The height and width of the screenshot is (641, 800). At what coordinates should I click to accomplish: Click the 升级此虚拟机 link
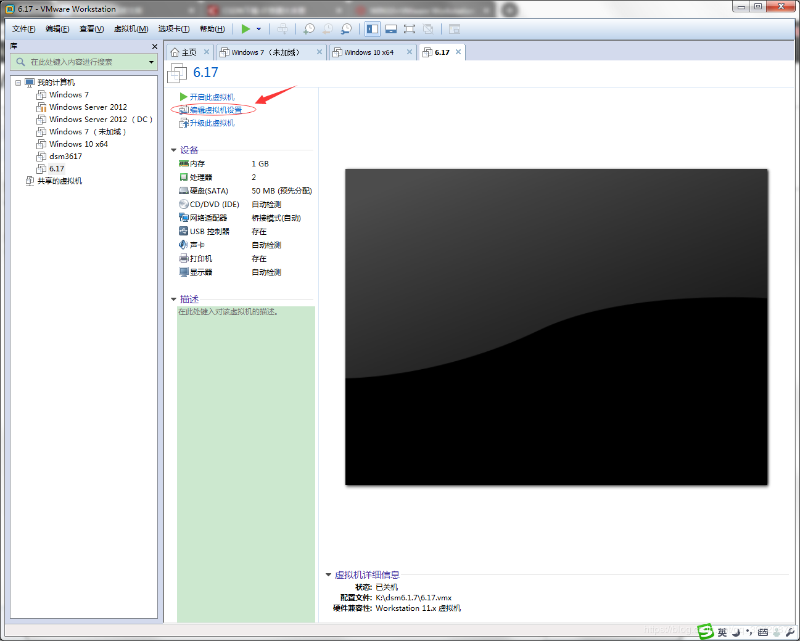pyautogui.click(x=212, y=123)
